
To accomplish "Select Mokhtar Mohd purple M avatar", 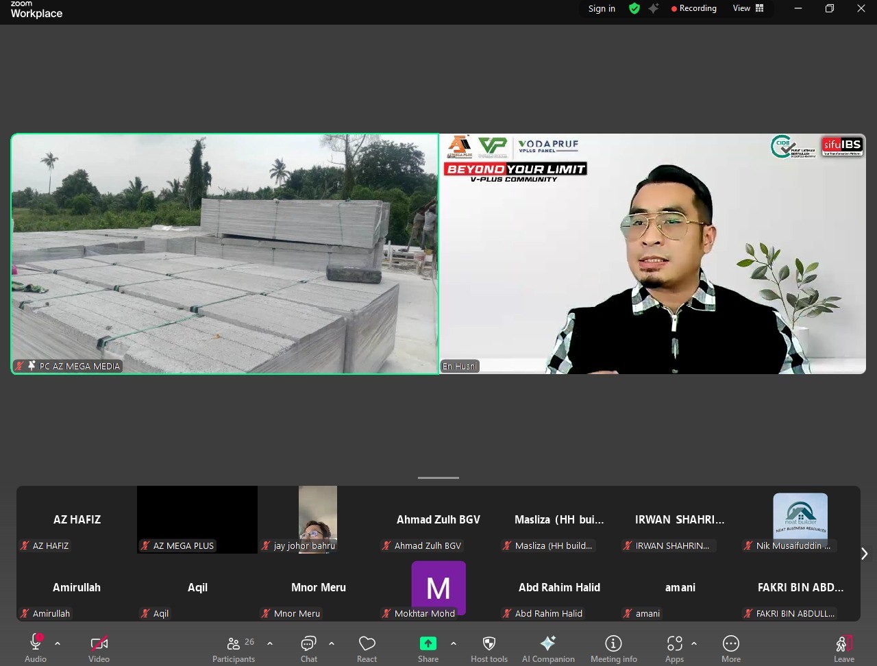I will click(438, 588).
